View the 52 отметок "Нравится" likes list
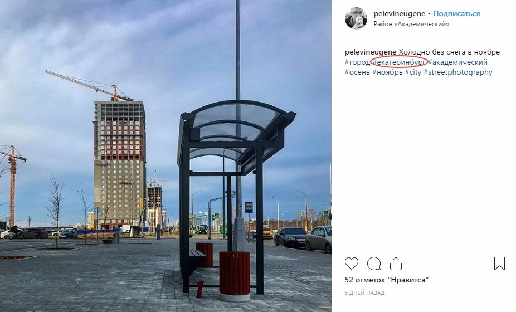The height and width of the screenshot is (312, 516). point(387,280)
